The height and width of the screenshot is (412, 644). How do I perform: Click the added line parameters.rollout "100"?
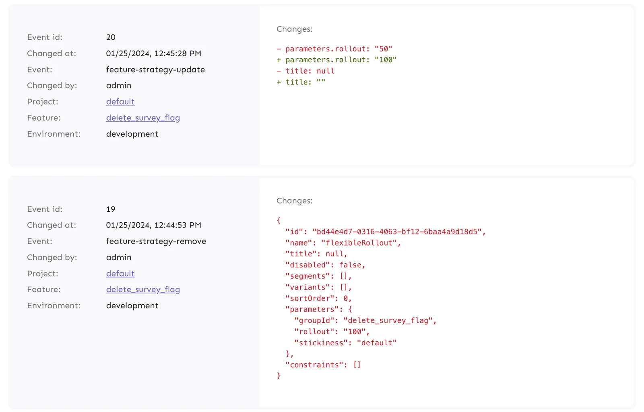click(x=336, y=60)
